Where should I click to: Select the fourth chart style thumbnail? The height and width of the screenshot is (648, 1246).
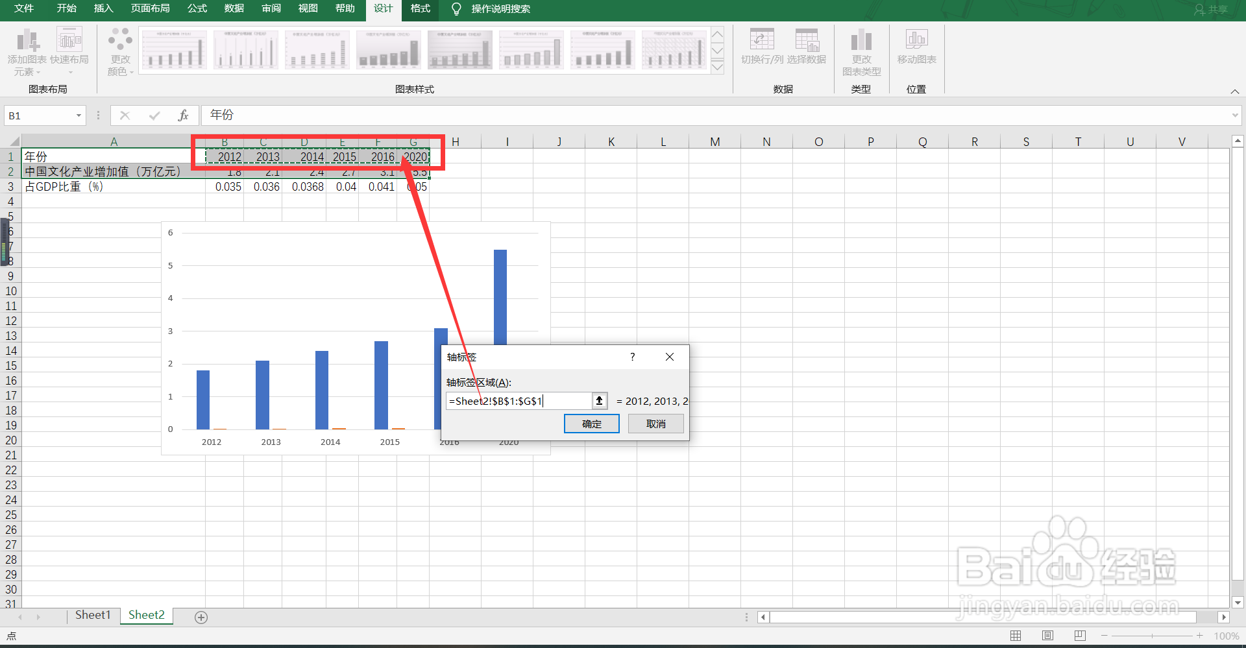point(389,50)
